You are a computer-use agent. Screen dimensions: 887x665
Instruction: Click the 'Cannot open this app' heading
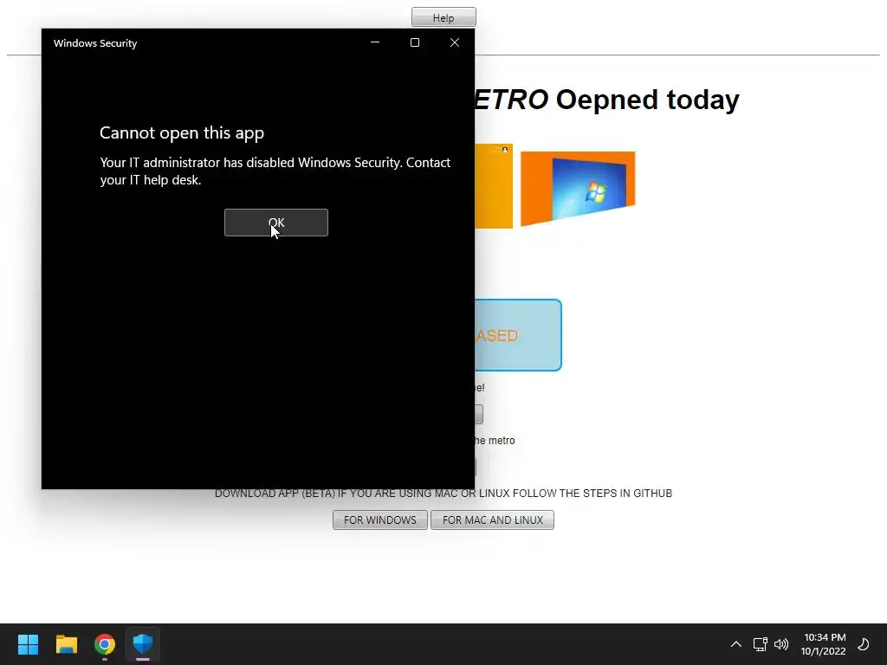[x=182, y=132]
